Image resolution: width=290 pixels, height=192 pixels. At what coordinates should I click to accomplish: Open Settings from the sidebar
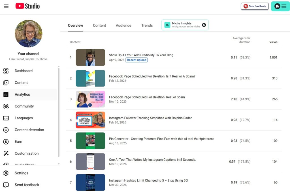[x=29, y=173]
